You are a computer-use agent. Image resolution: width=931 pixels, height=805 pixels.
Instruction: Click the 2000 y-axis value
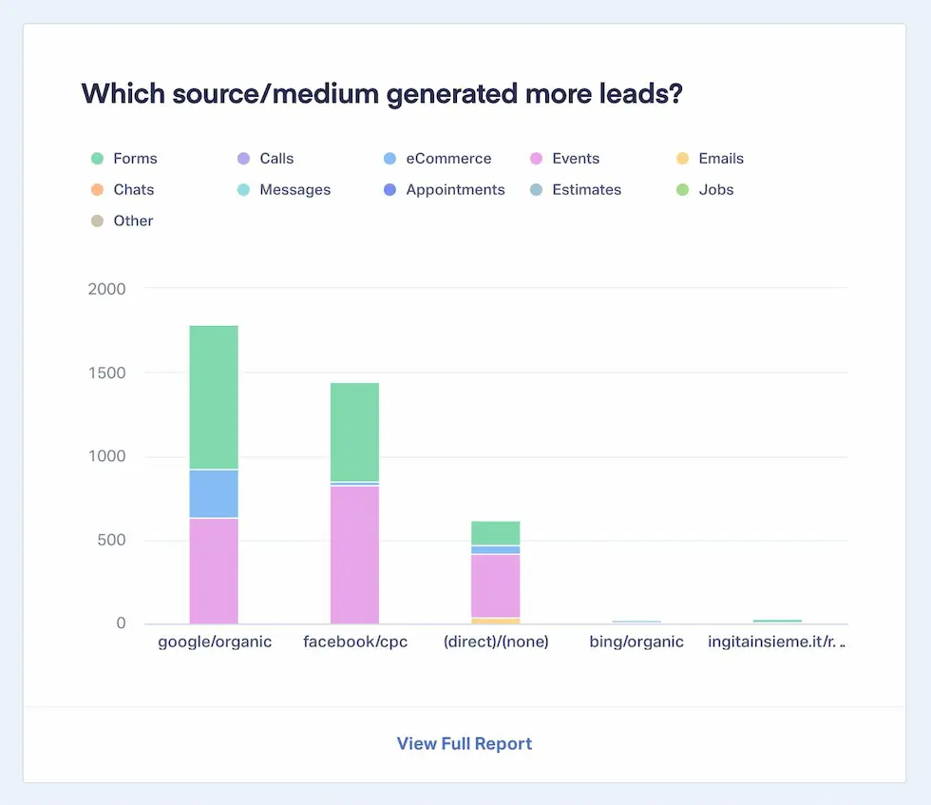click(106, 289)
